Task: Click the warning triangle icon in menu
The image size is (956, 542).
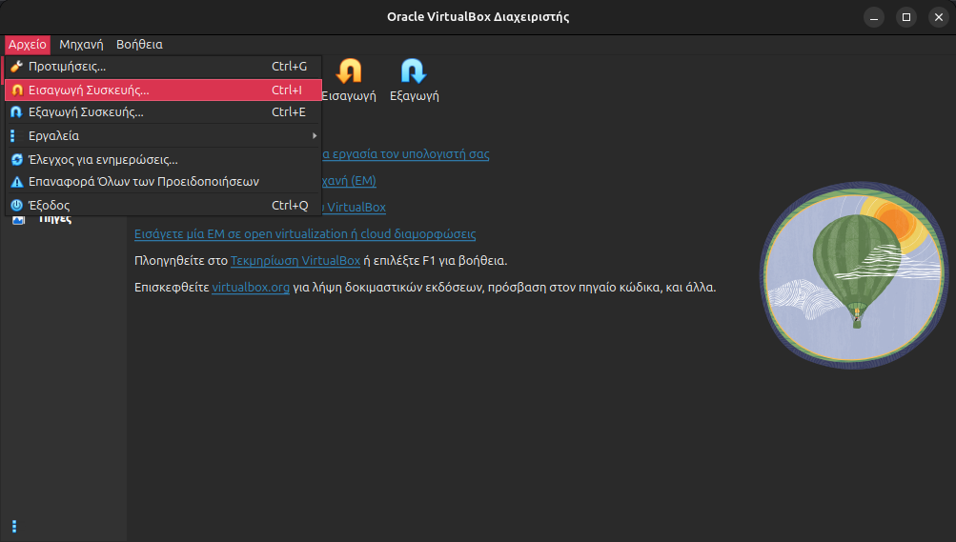Action: 17,182
